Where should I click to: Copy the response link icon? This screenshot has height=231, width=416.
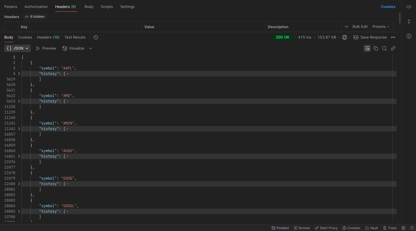pyautogui.click(x=393, y=48)
